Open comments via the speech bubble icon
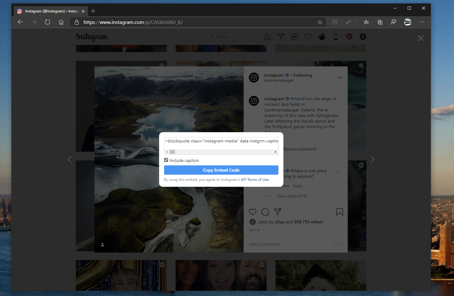 tap(265, 212)
